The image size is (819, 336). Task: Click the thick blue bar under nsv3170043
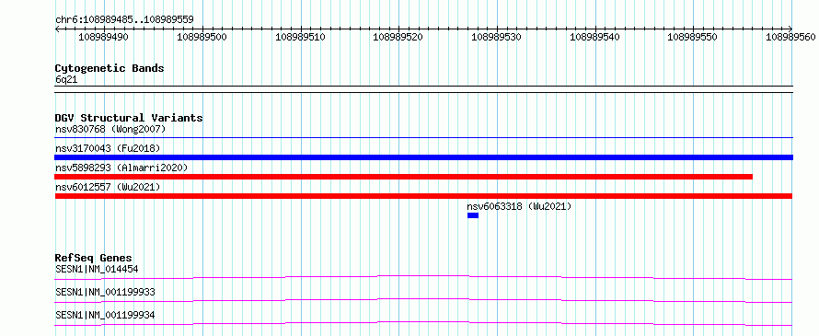pos(423,157)
